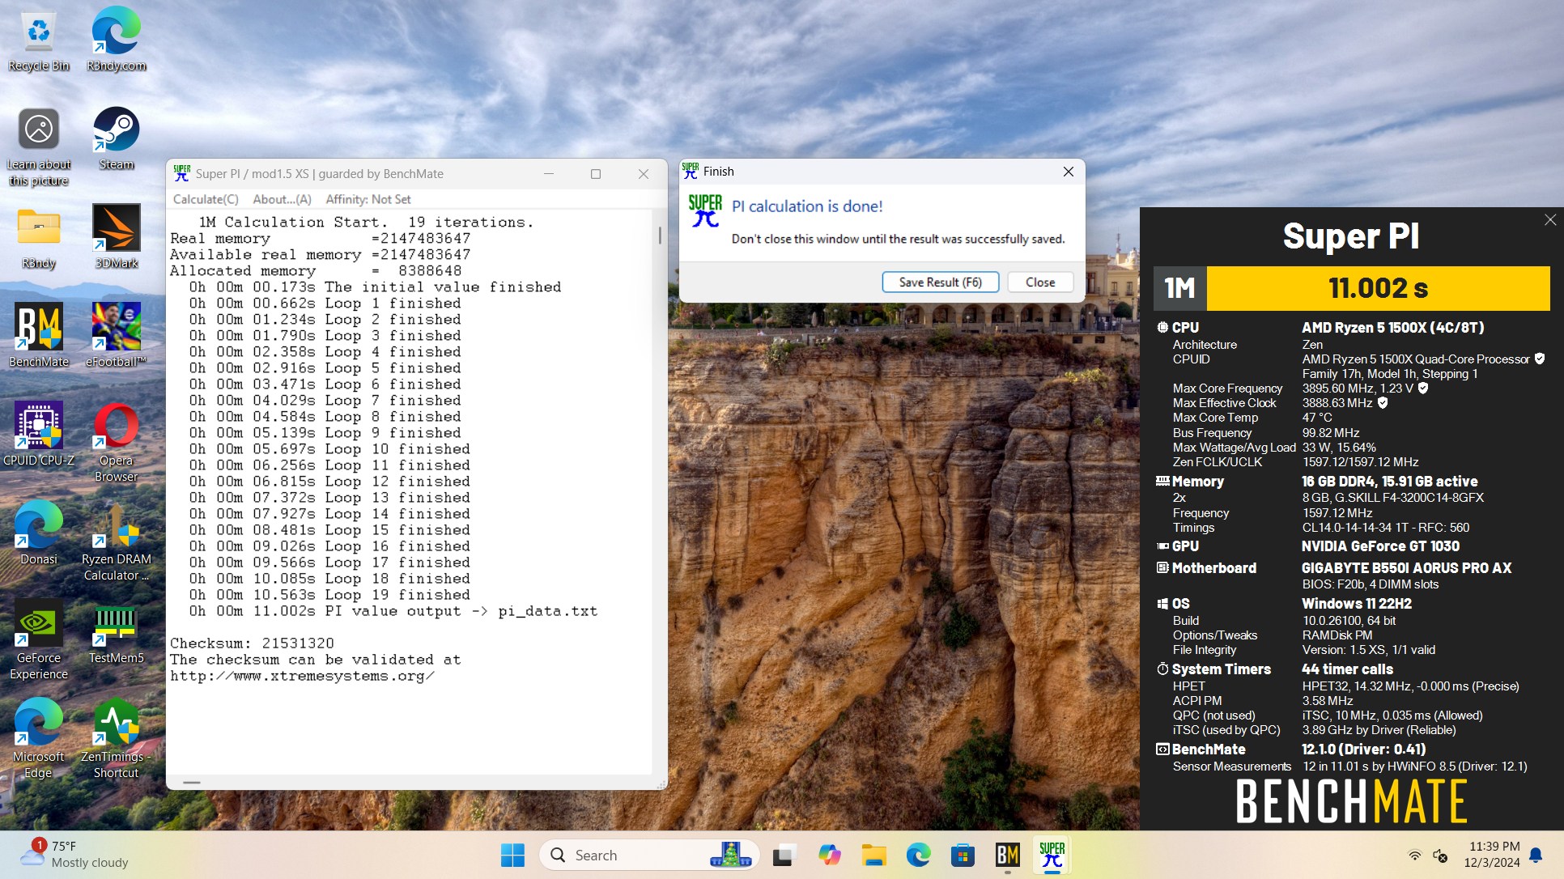Minimize the Super PI window
The height and width of the screenshot is (879, 1564).
coord(548,174)
